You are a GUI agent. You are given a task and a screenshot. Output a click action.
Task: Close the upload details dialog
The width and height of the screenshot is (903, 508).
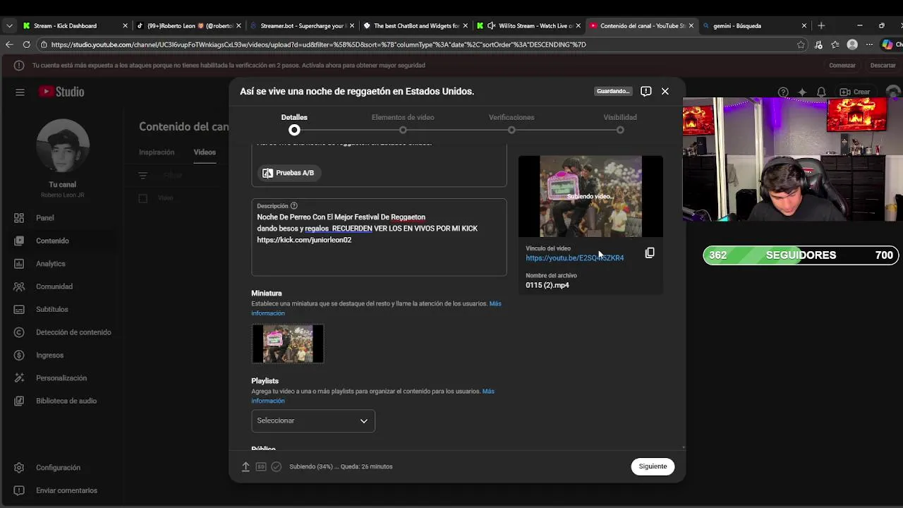coord(665,91)
